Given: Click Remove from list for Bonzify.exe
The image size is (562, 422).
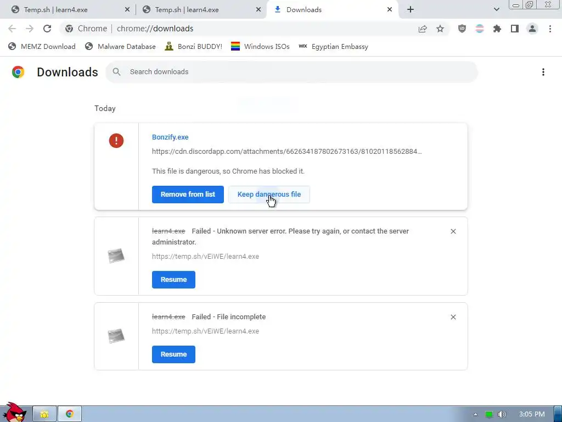Looking at the screenshot, I should (x=188, y=195).
